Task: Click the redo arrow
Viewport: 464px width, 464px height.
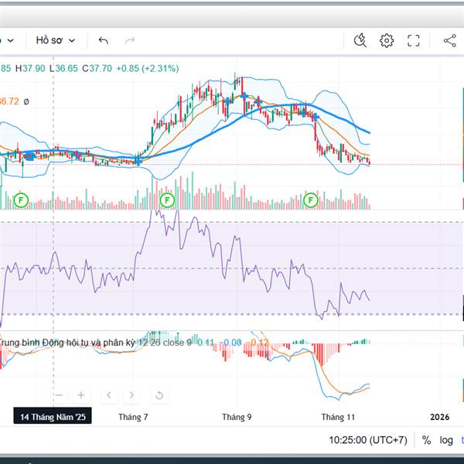Action: click(130, 40)
